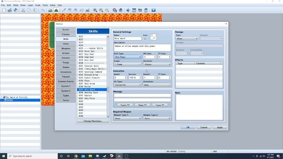Click the Zoom Out magnifier icon
283x159 pixels.
tap(101, 10)
